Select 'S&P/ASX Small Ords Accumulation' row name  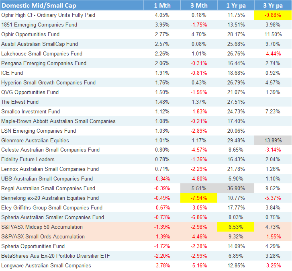click(x=43, y=237)
